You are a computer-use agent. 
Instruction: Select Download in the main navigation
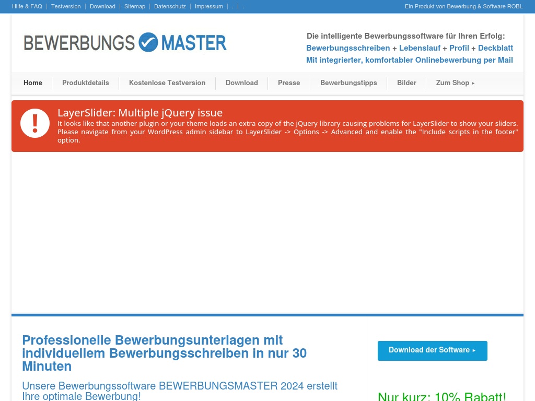click(242, 83)
